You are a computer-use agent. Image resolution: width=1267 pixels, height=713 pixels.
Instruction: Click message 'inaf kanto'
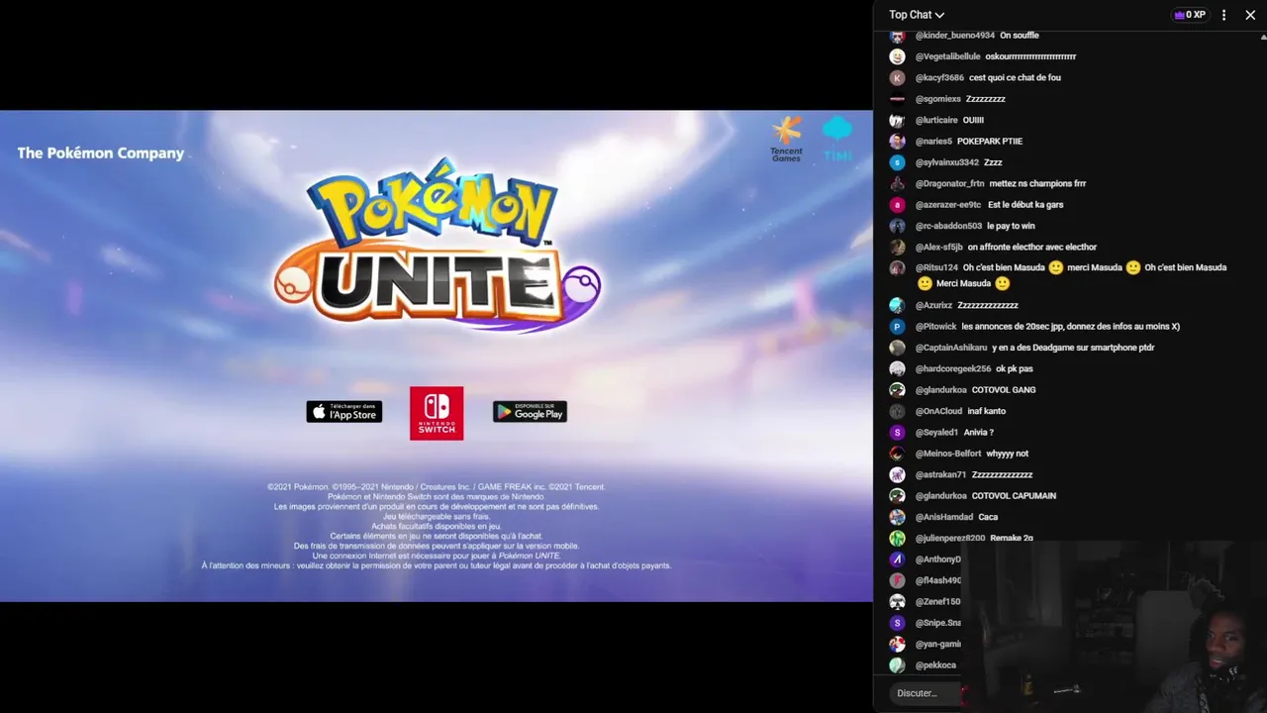click(x=986, y=411)
